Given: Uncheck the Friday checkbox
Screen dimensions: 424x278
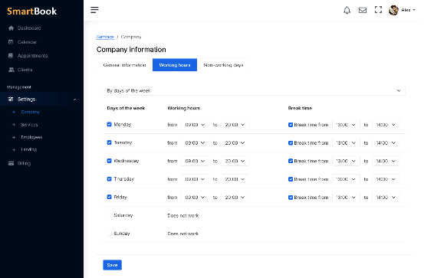Looking at the screenshot, I should [x=109, y=197].
